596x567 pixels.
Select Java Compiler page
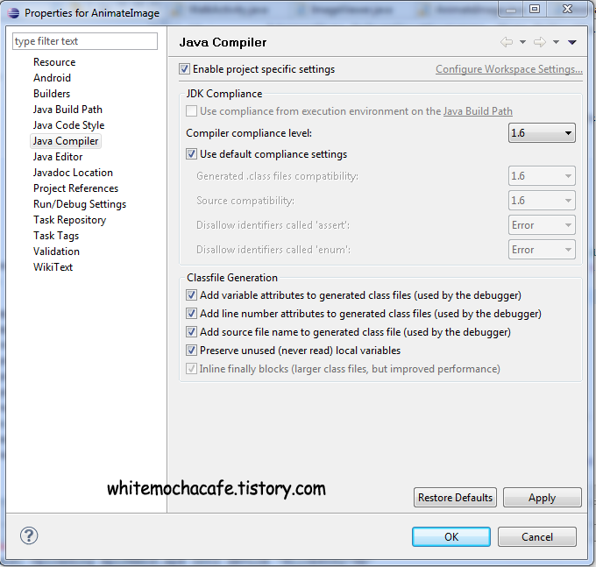66,141
